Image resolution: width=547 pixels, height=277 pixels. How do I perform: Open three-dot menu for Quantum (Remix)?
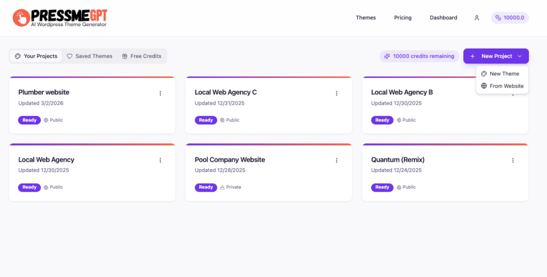point(513,160)
